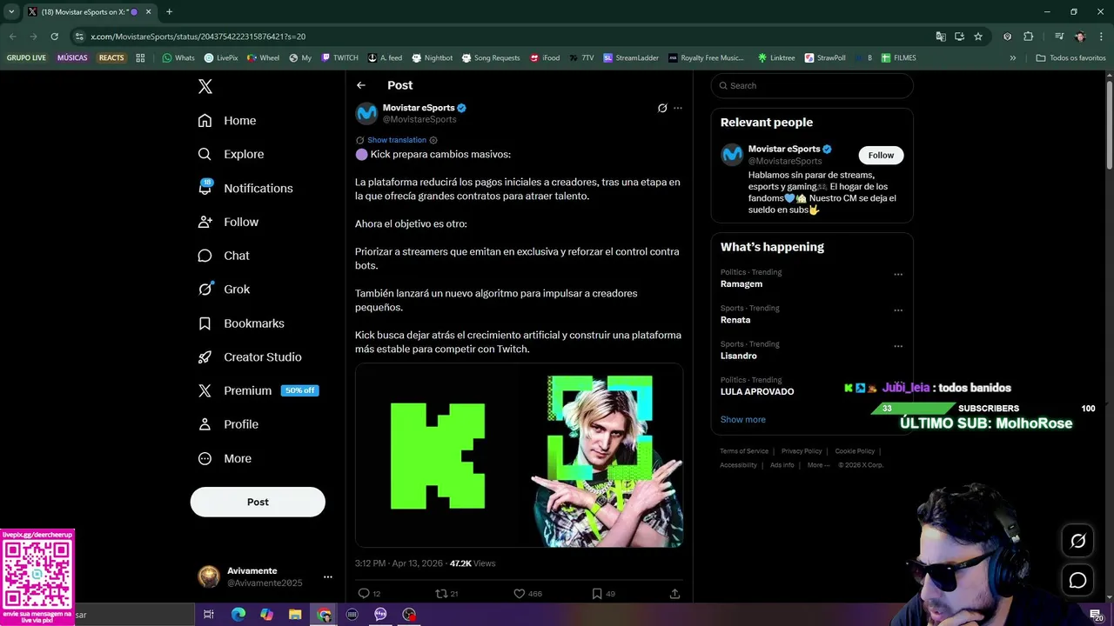Screen dimensions: 1114x626
Task: Click the back arrow next to Post
Action: 361,85
